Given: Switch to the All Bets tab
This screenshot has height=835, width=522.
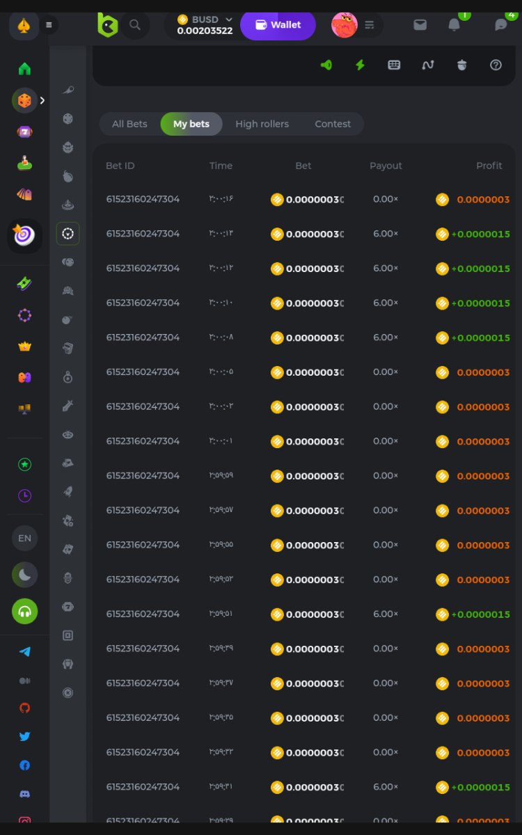Looking at the screenshot, I should (x=129, y=124).
